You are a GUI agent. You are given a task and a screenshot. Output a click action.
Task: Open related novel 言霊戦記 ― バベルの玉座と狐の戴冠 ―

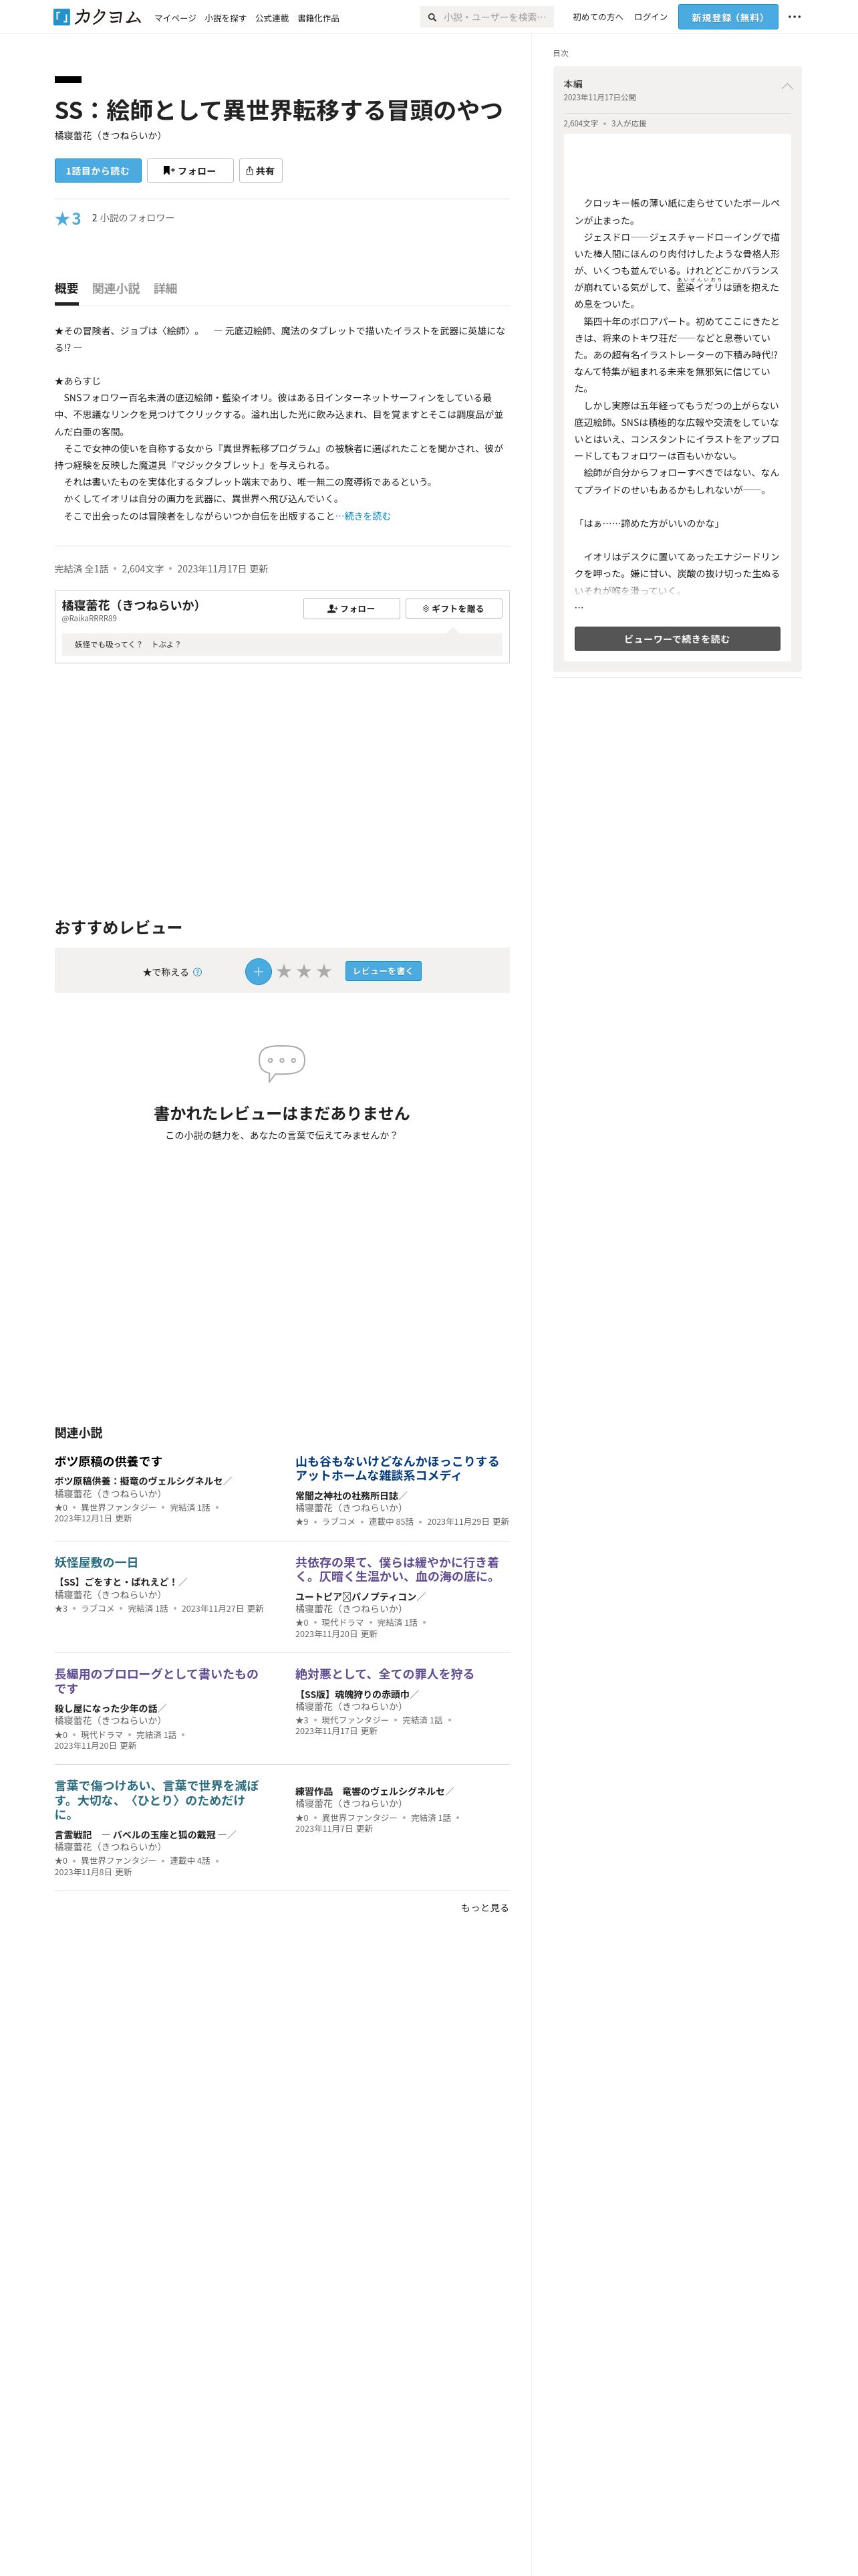click(141, 1835)
